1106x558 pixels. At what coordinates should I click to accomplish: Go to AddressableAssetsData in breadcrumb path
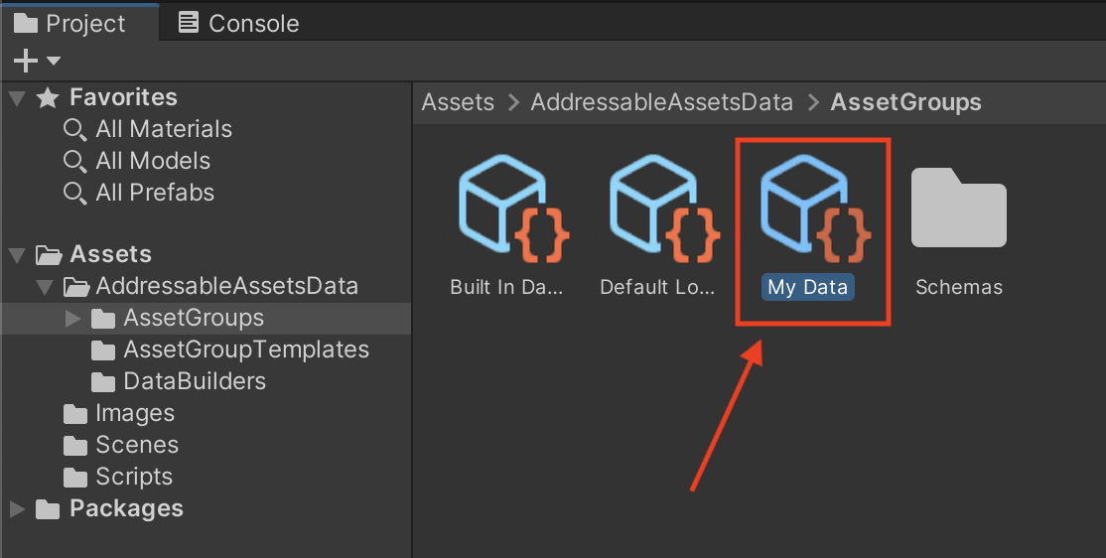661,102
